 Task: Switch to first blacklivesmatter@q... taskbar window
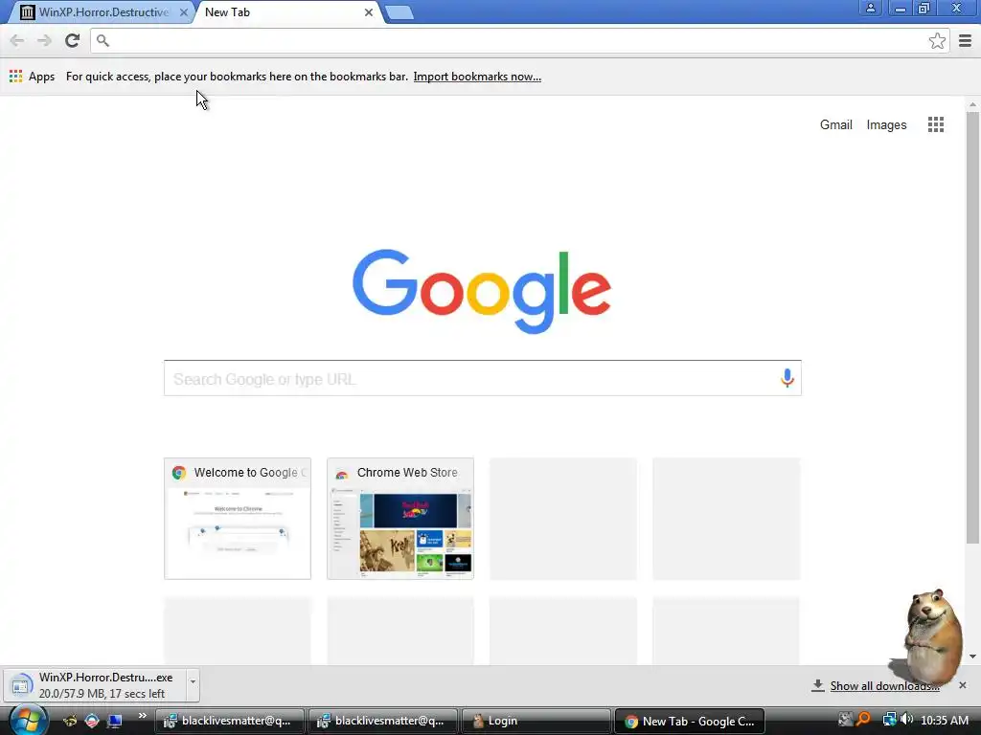(230, 721)
